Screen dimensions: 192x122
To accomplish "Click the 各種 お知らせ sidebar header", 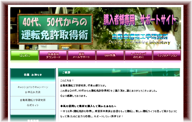I will pos(33,75).
